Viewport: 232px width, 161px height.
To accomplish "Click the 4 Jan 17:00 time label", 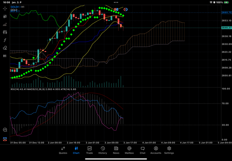I will [x=187, y=143].
